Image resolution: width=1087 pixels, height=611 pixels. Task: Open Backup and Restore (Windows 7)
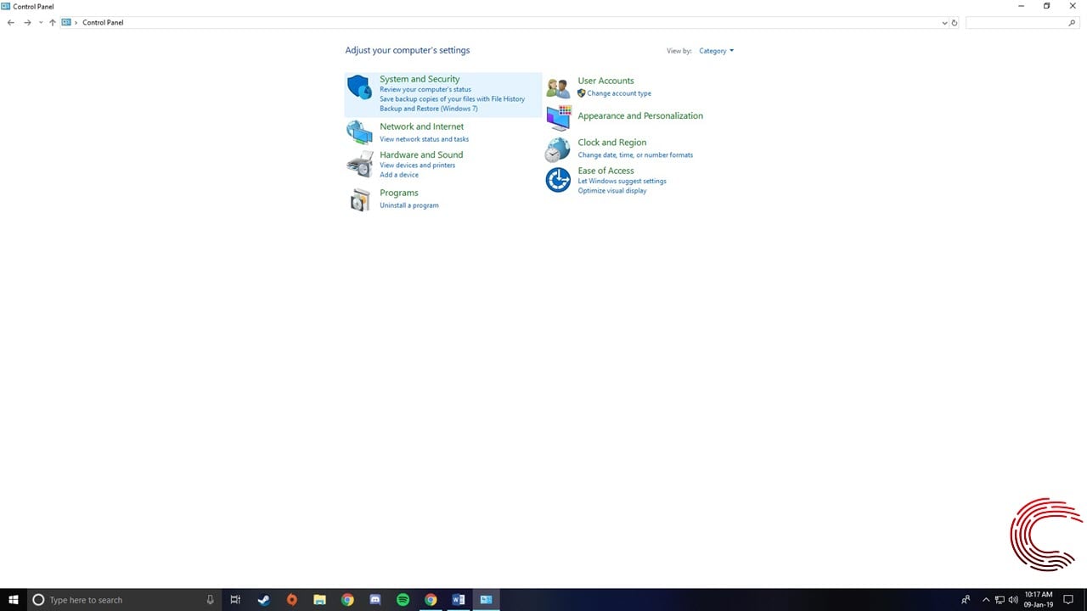[x=429, y=109]
